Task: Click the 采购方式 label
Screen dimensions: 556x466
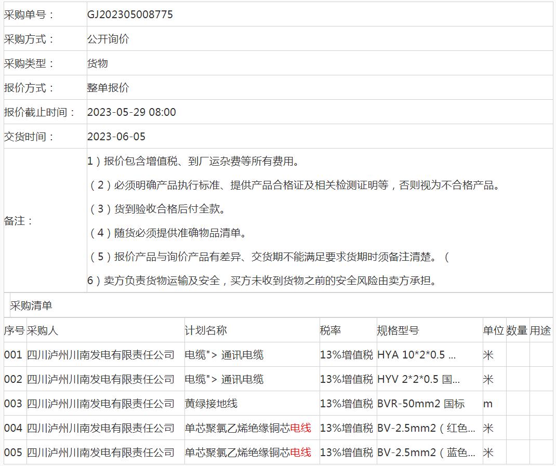Action: pyautogui.click(x=29, y=39)
